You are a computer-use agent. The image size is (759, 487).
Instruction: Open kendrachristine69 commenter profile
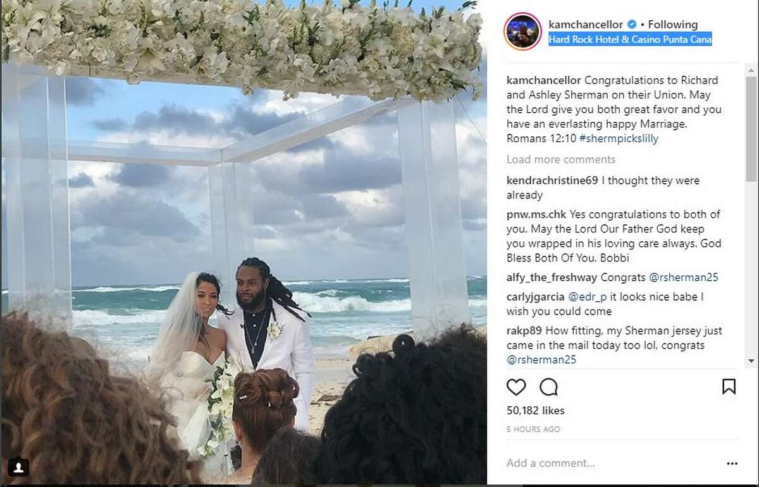click(552, 181)
